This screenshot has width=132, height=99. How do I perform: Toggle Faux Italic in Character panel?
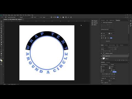(x=105, y=74)
